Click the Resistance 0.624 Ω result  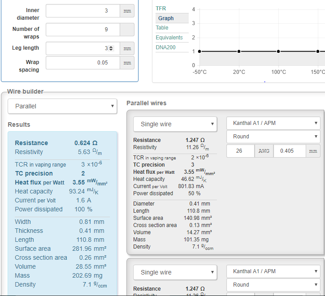pos(86,143)
